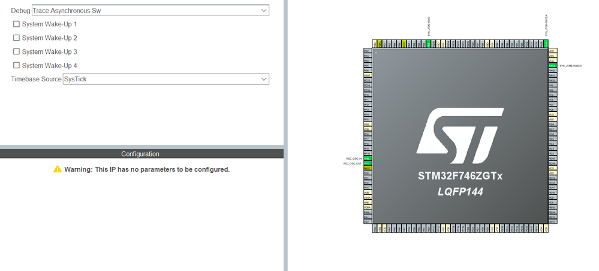Click the Configuration section header
The width and height of the screenshot is (599, 271).
tap(142, 154)
